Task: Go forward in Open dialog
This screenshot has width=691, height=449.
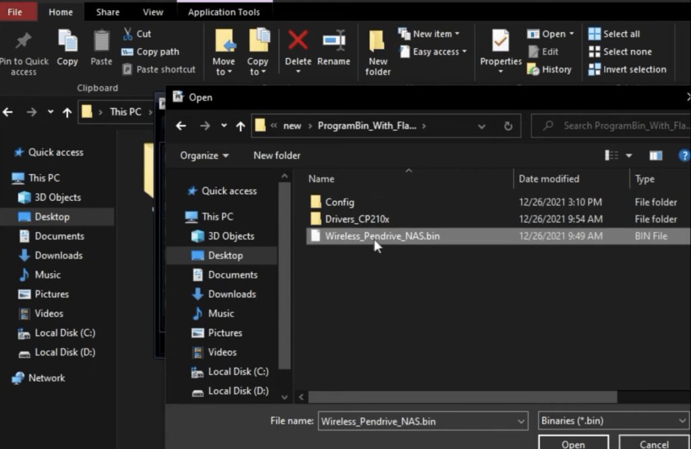Action: tap(205, 126)
